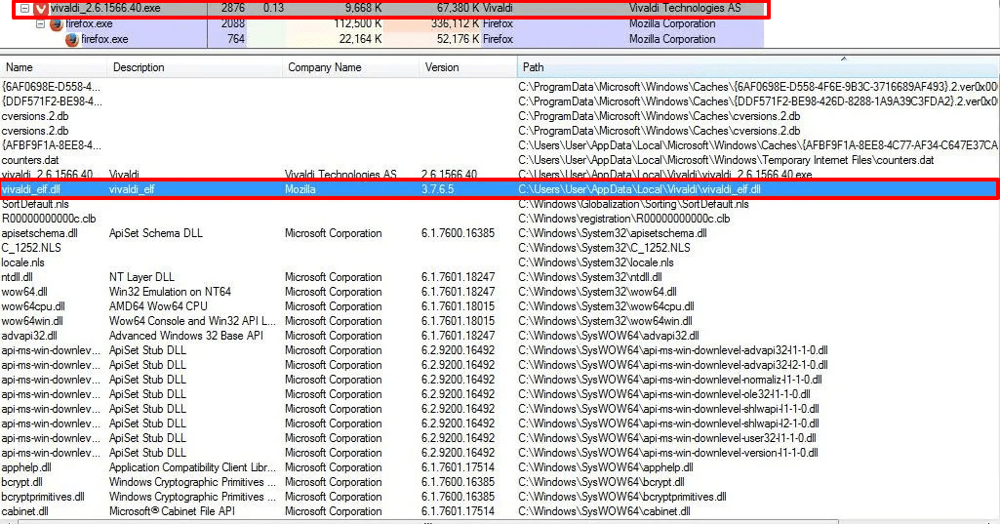Click 'Application Compatibility Client Libr...' description
This screenshot has height=524, width=1000.
(192, 467)
